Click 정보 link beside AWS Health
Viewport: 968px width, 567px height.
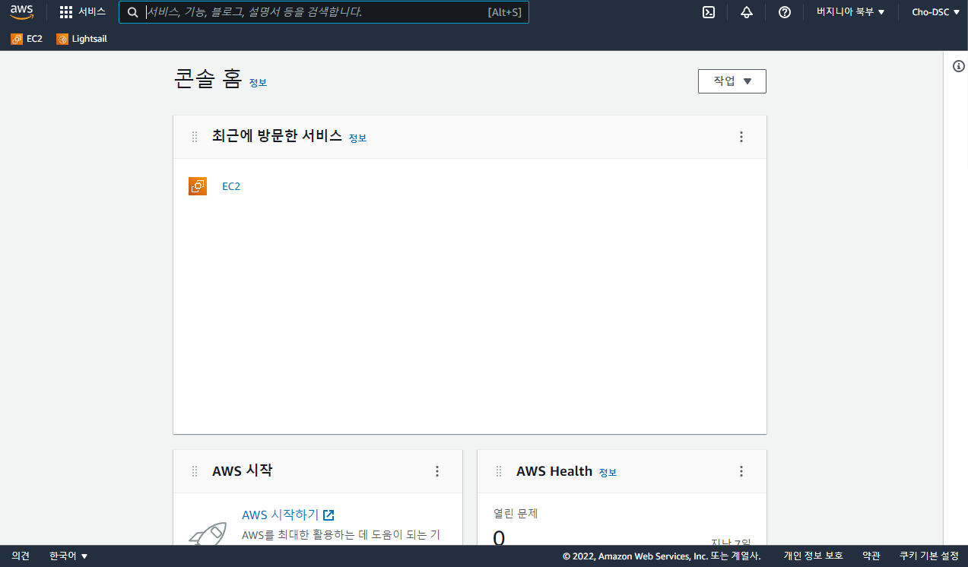608,472
